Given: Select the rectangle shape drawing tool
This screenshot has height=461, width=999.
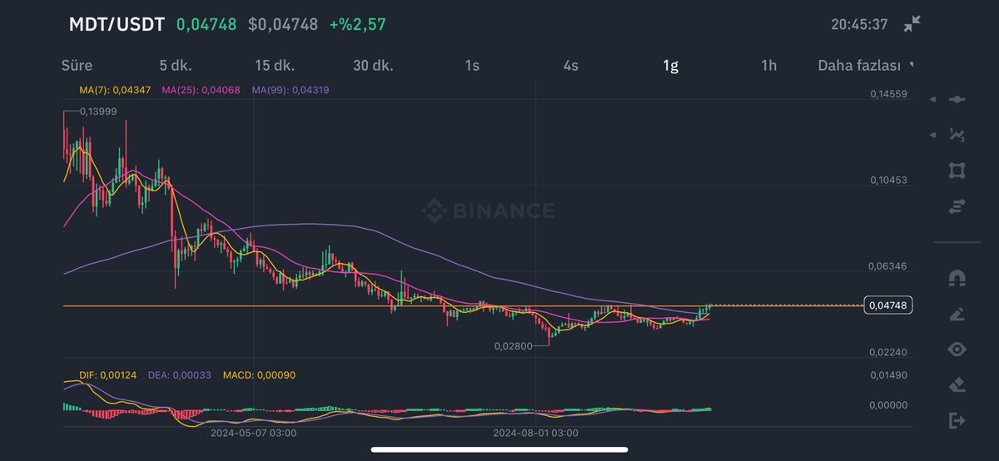Looking at the screenshot, I should tap(957, 171).
